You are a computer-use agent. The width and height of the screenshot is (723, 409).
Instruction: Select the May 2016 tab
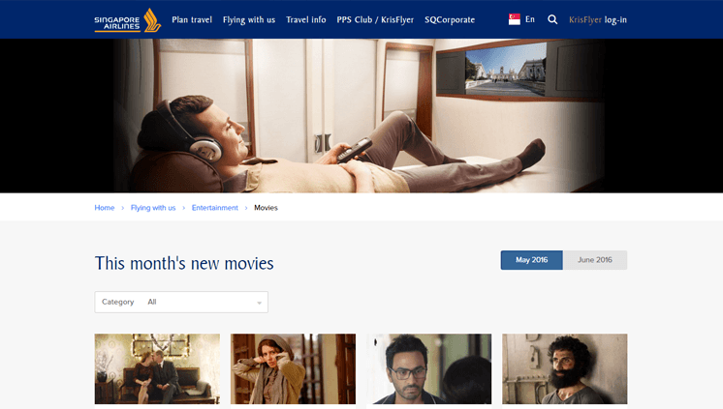point(532,260)
